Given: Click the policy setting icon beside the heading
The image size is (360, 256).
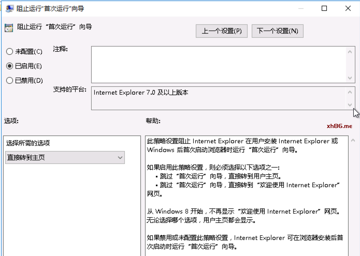Looking at the screenshot, I should tap(9, 28).
